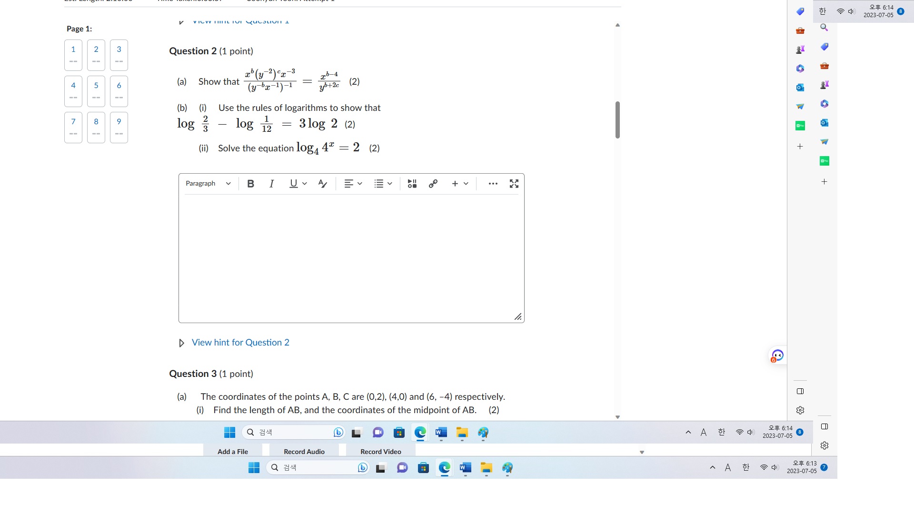This screenshot has height=514, width=914.
Task: Collapse the hint for Question 2
Action: [x=181, y=343]
